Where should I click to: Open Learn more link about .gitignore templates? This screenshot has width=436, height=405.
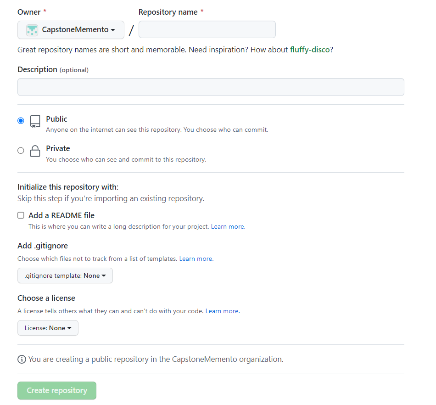pos(196,259)
